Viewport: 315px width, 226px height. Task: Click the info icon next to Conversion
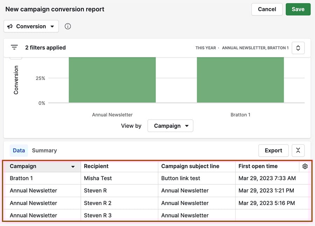[68, 26]
